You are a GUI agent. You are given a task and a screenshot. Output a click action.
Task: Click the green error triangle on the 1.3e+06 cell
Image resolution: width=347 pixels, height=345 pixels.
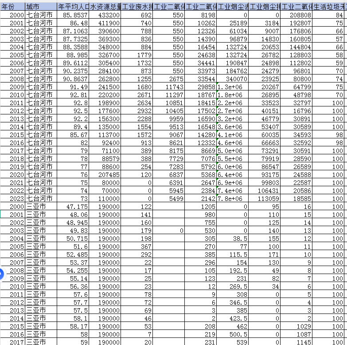[x=218, y=84]
